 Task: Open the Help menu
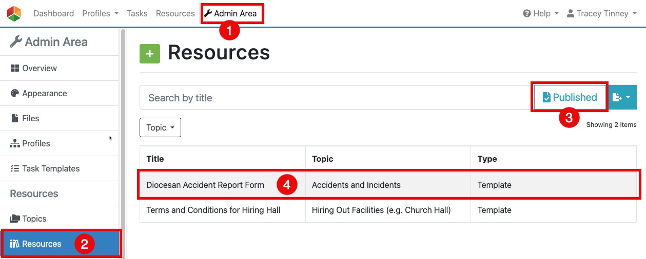pyautogui.click(x=541, y=14)
